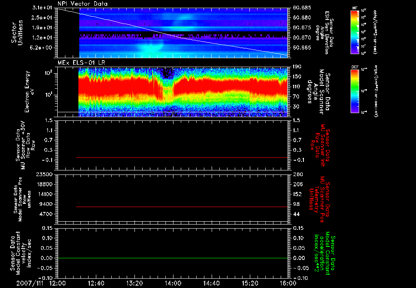Click the NF color scale bar
Screen dimensions: 416x288
click(355, 32)
